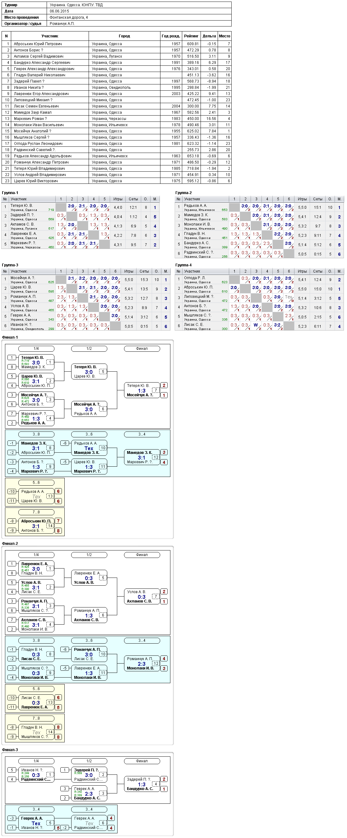Click the 'Рейтинг' column header
The width and height of the screenshot is (347, 838).
(191, 36)
